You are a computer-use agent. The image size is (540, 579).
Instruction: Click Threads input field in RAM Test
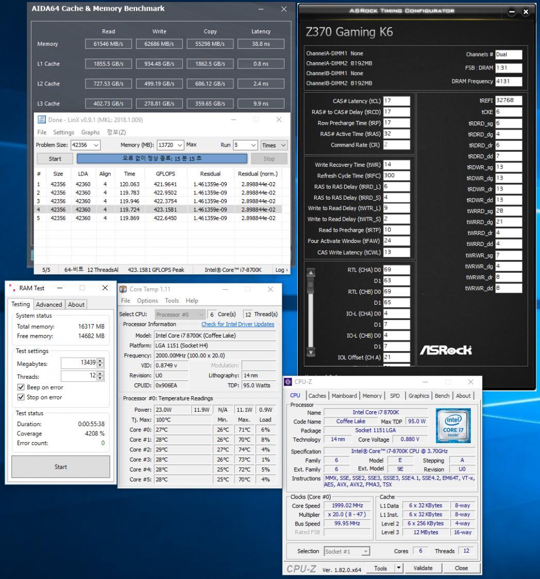click(x=79, y=376)
